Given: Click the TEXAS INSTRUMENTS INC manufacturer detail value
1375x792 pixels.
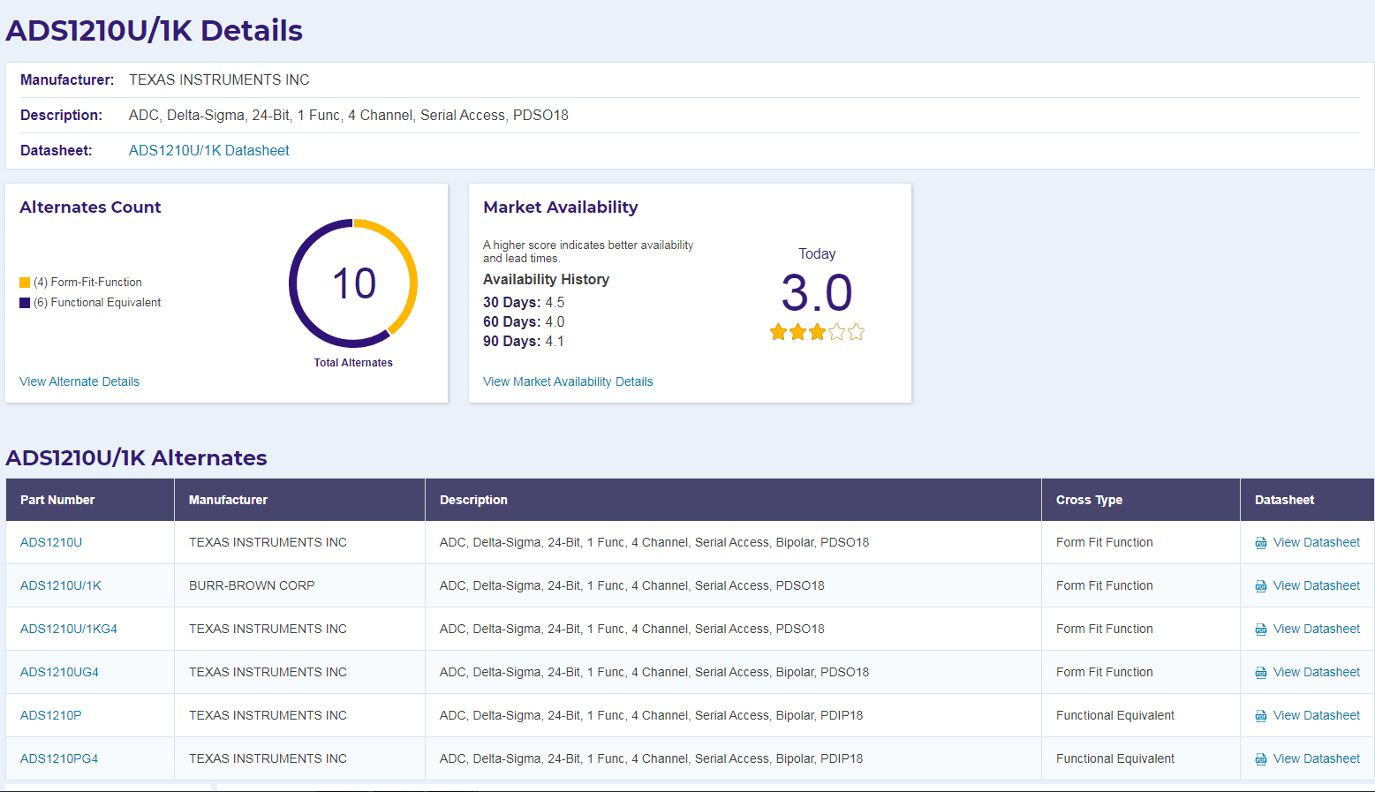Looking at the screenshot, I should [x=219, y=79].
